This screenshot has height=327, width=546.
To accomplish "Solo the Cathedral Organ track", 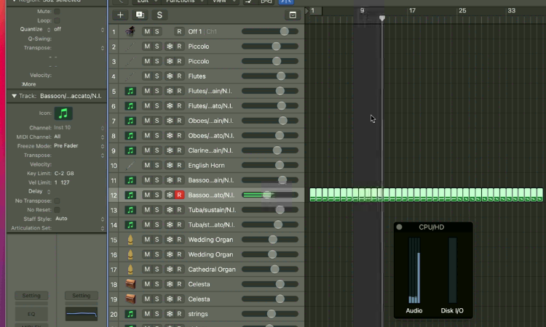I will [157, 269].
